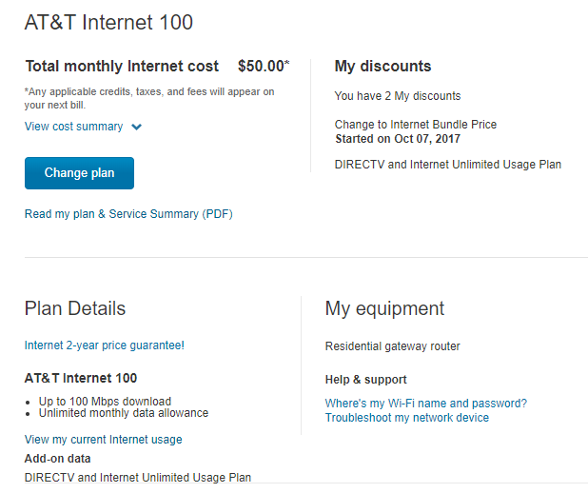Click the Add-on data heading
588x493 pixels.
click(57, 458)
